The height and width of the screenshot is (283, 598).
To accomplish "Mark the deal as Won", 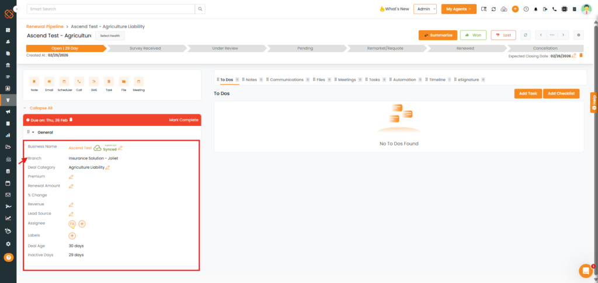I will coord(473,35).
